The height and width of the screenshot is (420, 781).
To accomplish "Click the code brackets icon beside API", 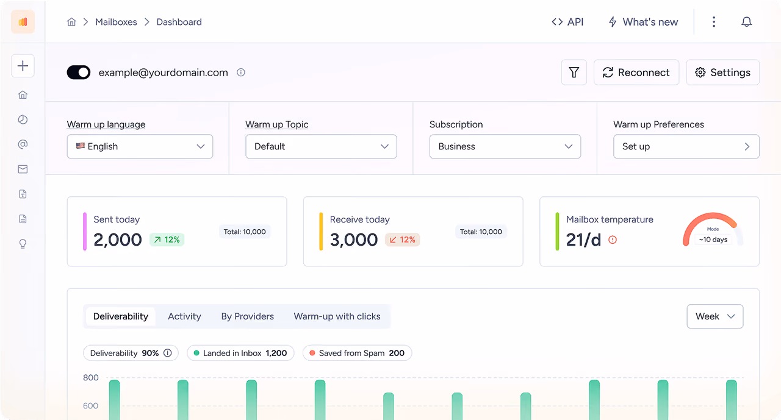I will click(x=557, y=22).
